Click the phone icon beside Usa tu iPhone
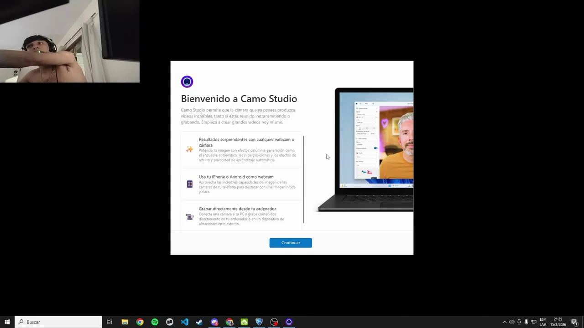584x328 pixels. tap(190, 184)
